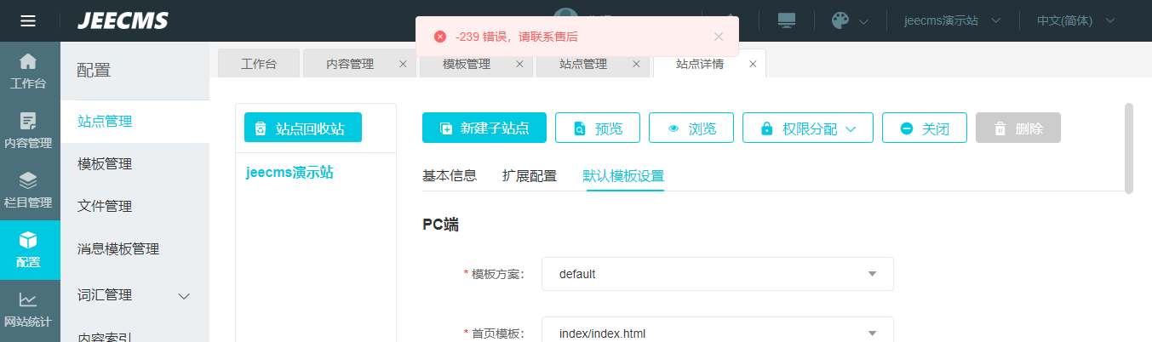Click 关闭 button

tap(925, 128)
